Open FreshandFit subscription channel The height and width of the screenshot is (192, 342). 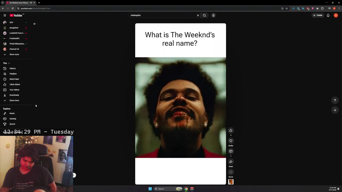pos(15,38)
